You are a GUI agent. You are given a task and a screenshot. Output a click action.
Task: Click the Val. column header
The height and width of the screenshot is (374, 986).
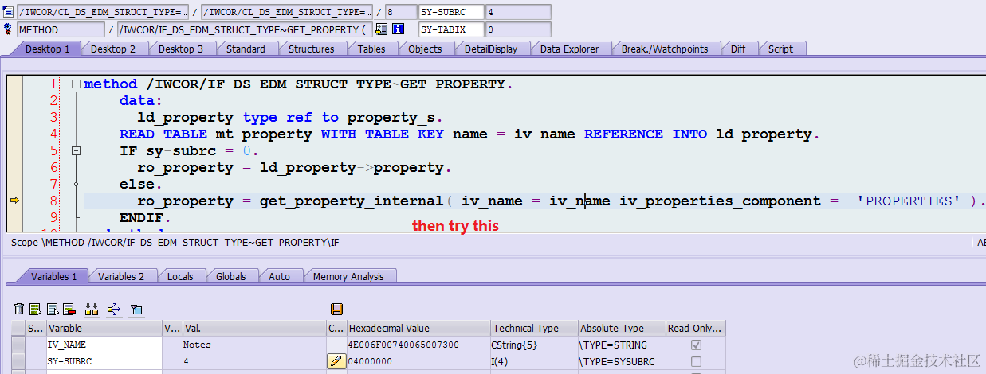[x=253, y=328]
